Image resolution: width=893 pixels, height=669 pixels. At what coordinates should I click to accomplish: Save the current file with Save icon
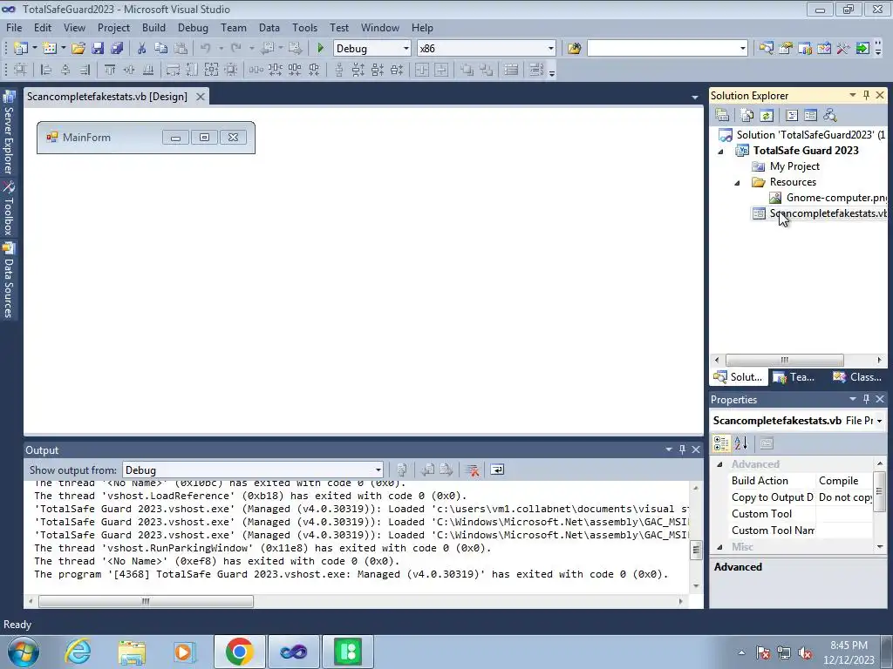[98, 49]
